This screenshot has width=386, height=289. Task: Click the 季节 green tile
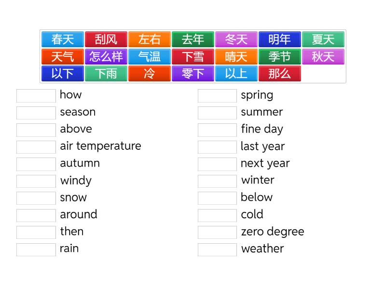point(280,57)
